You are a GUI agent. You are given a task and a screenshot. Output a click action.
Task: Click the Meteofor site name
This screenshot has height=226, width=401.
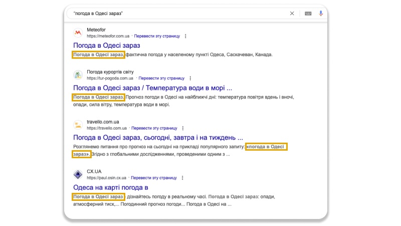[96, 30]
